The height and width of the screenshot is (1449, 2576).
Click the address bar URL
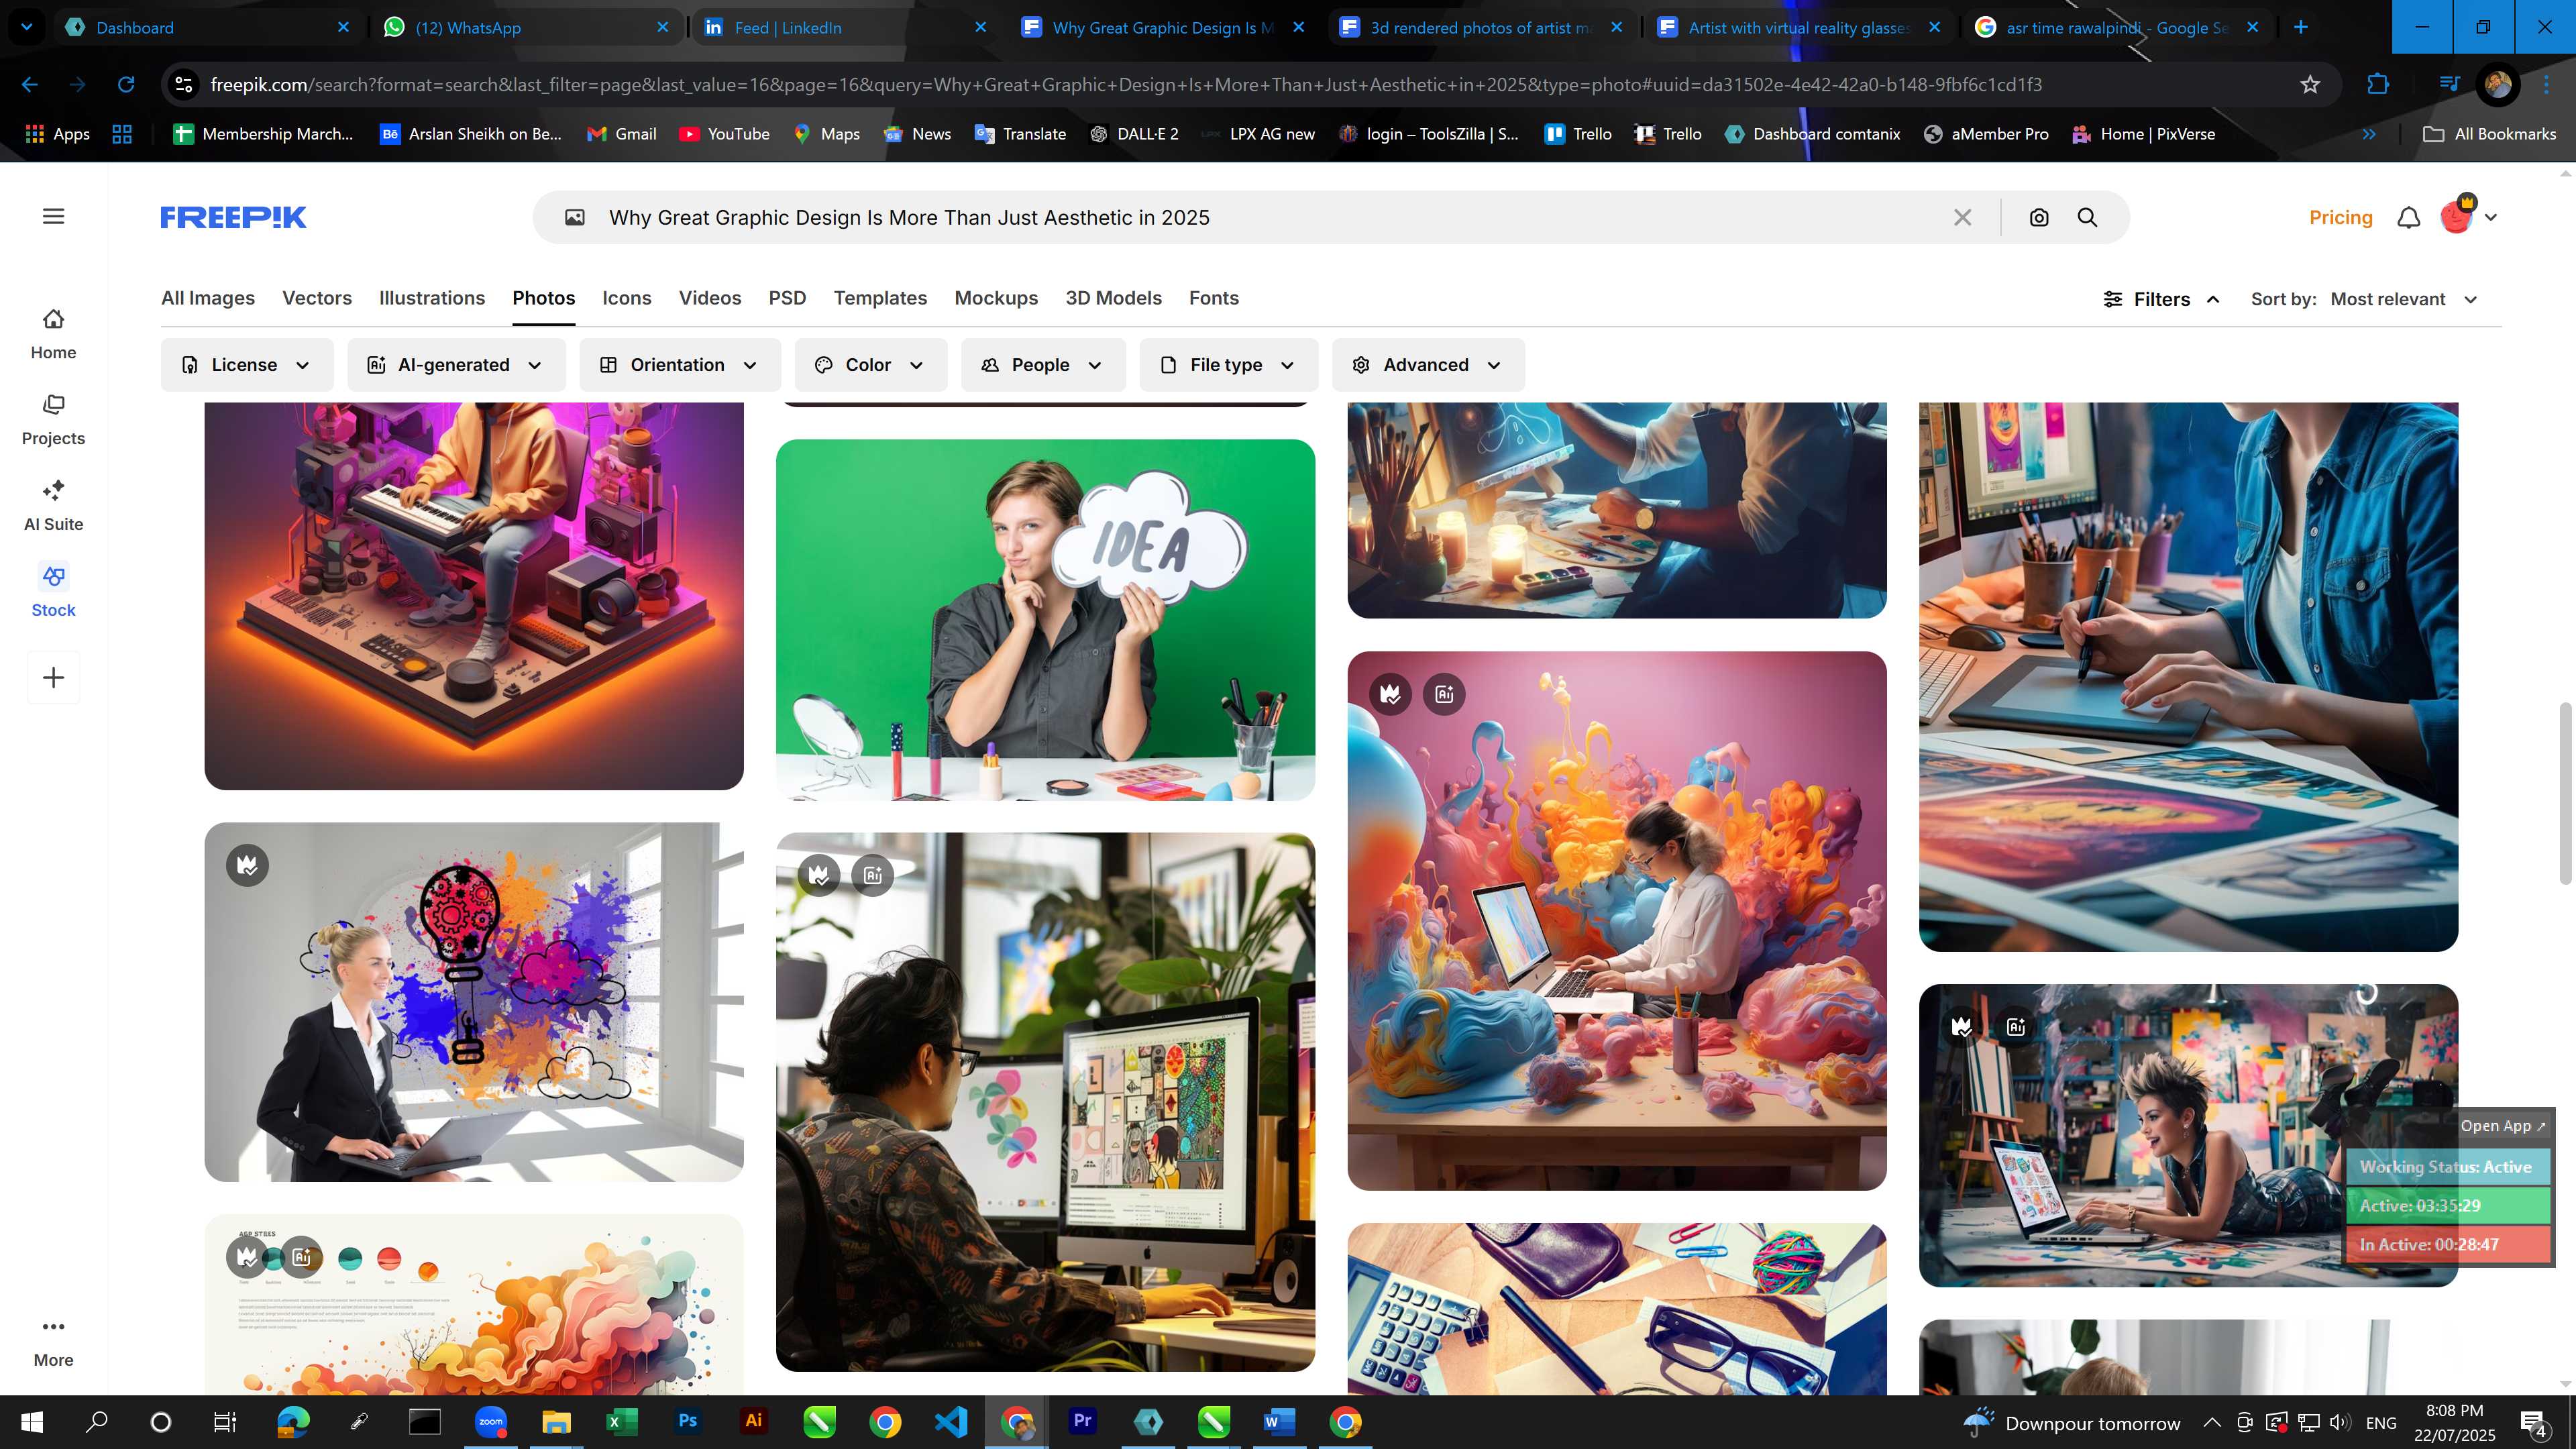point(1126,84)
